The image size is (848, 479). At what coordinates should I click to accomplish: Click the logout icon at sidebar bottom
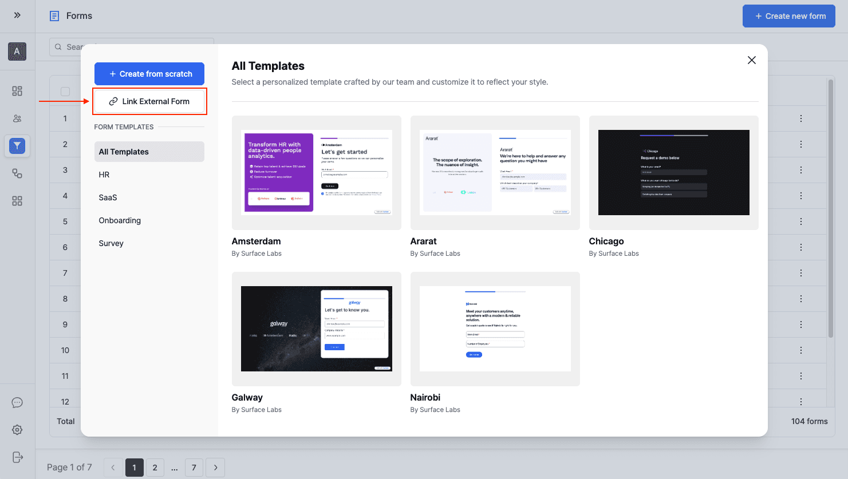17,457
